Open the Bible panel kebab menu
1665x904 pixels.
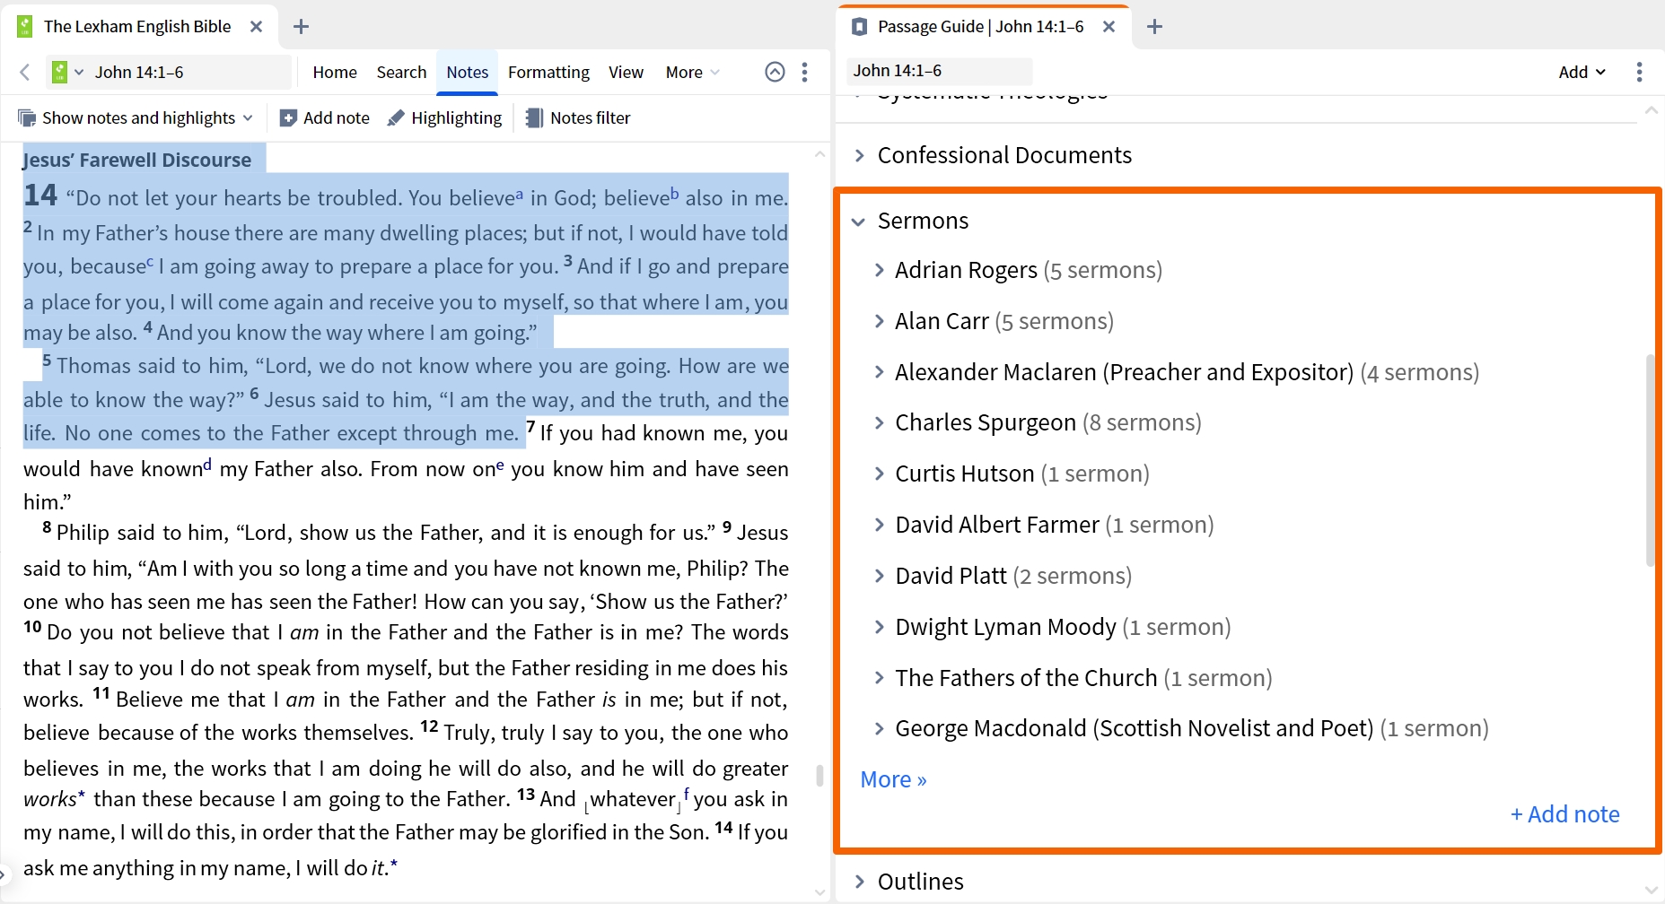pyautogui.click(x=804, y=72)
